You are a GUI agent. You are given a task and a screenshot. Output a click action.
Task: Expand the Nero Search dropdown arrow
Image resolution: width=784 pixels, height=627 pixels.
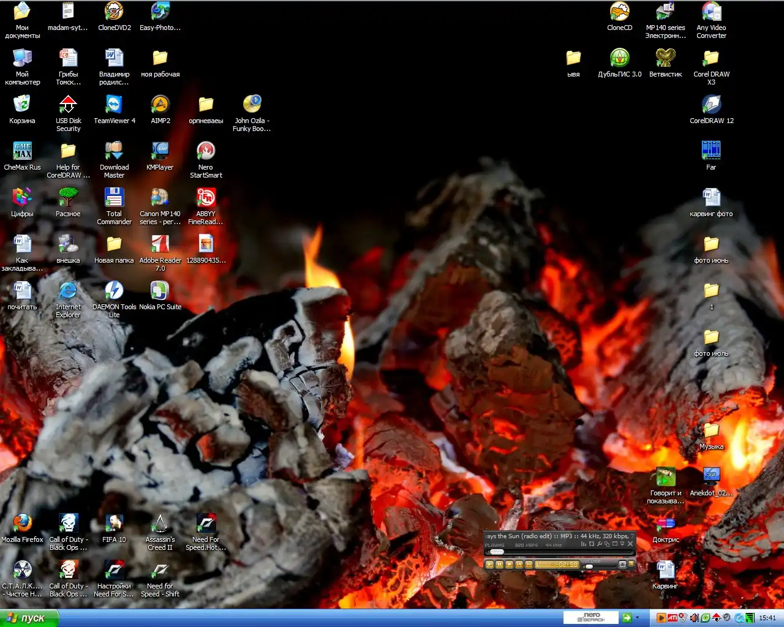[x=637, y=617]
